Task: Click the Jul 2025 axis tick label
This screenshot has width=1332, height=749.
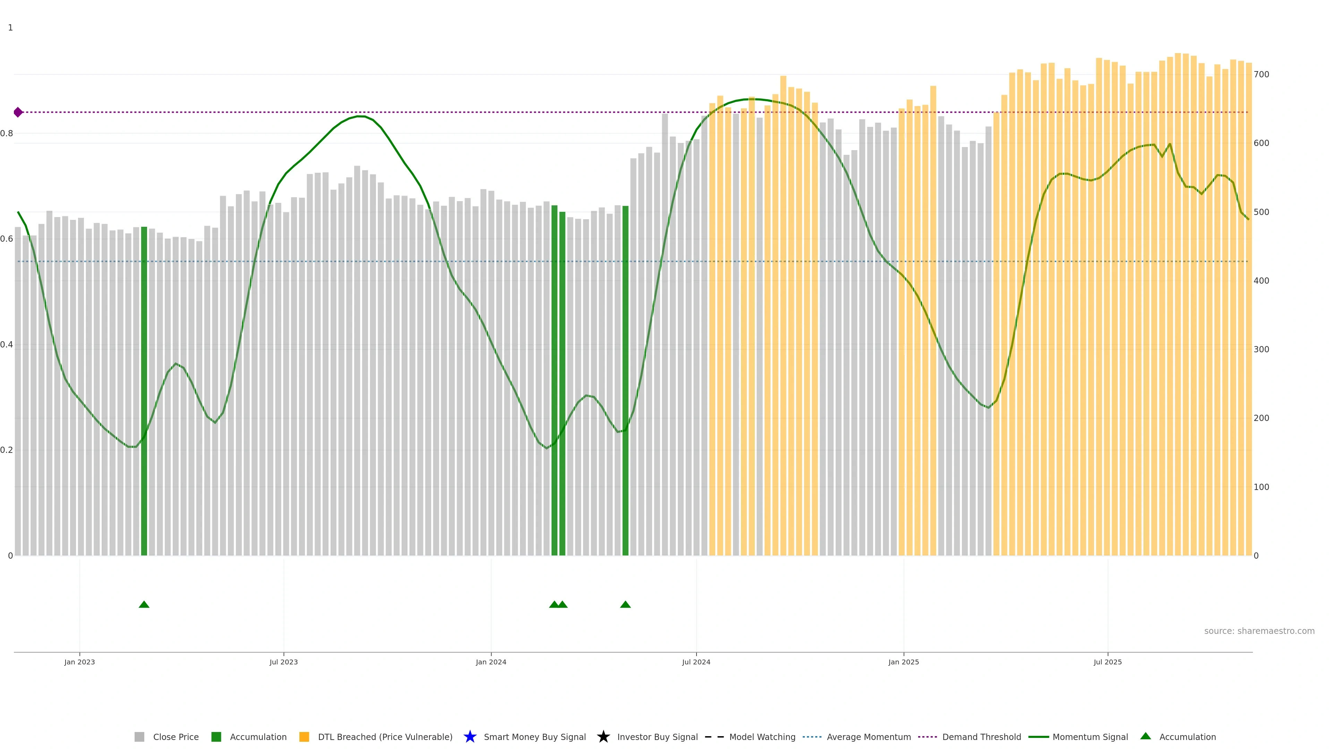Action: [x=1108, y=662]
